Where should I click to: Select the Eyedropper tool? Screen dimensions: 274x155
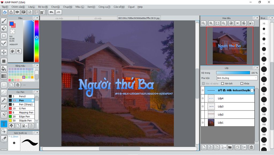4,139
